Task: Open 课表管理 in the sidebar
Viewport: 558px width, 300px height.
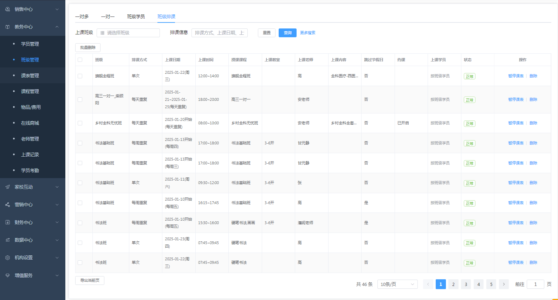Action: [30, 76]
